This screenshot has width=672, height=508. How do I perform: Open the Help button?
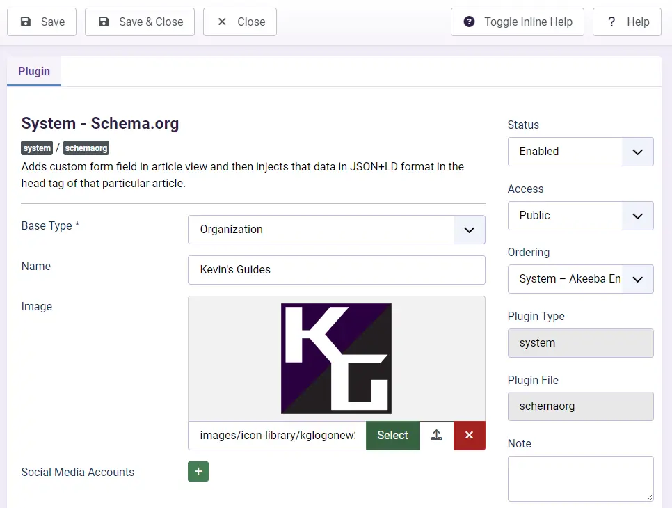point(627,22)
